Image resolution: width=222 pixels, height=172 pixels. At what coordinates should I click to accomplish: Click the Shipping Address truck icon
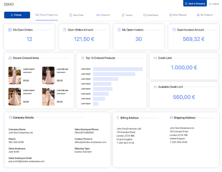coord(171,117)
